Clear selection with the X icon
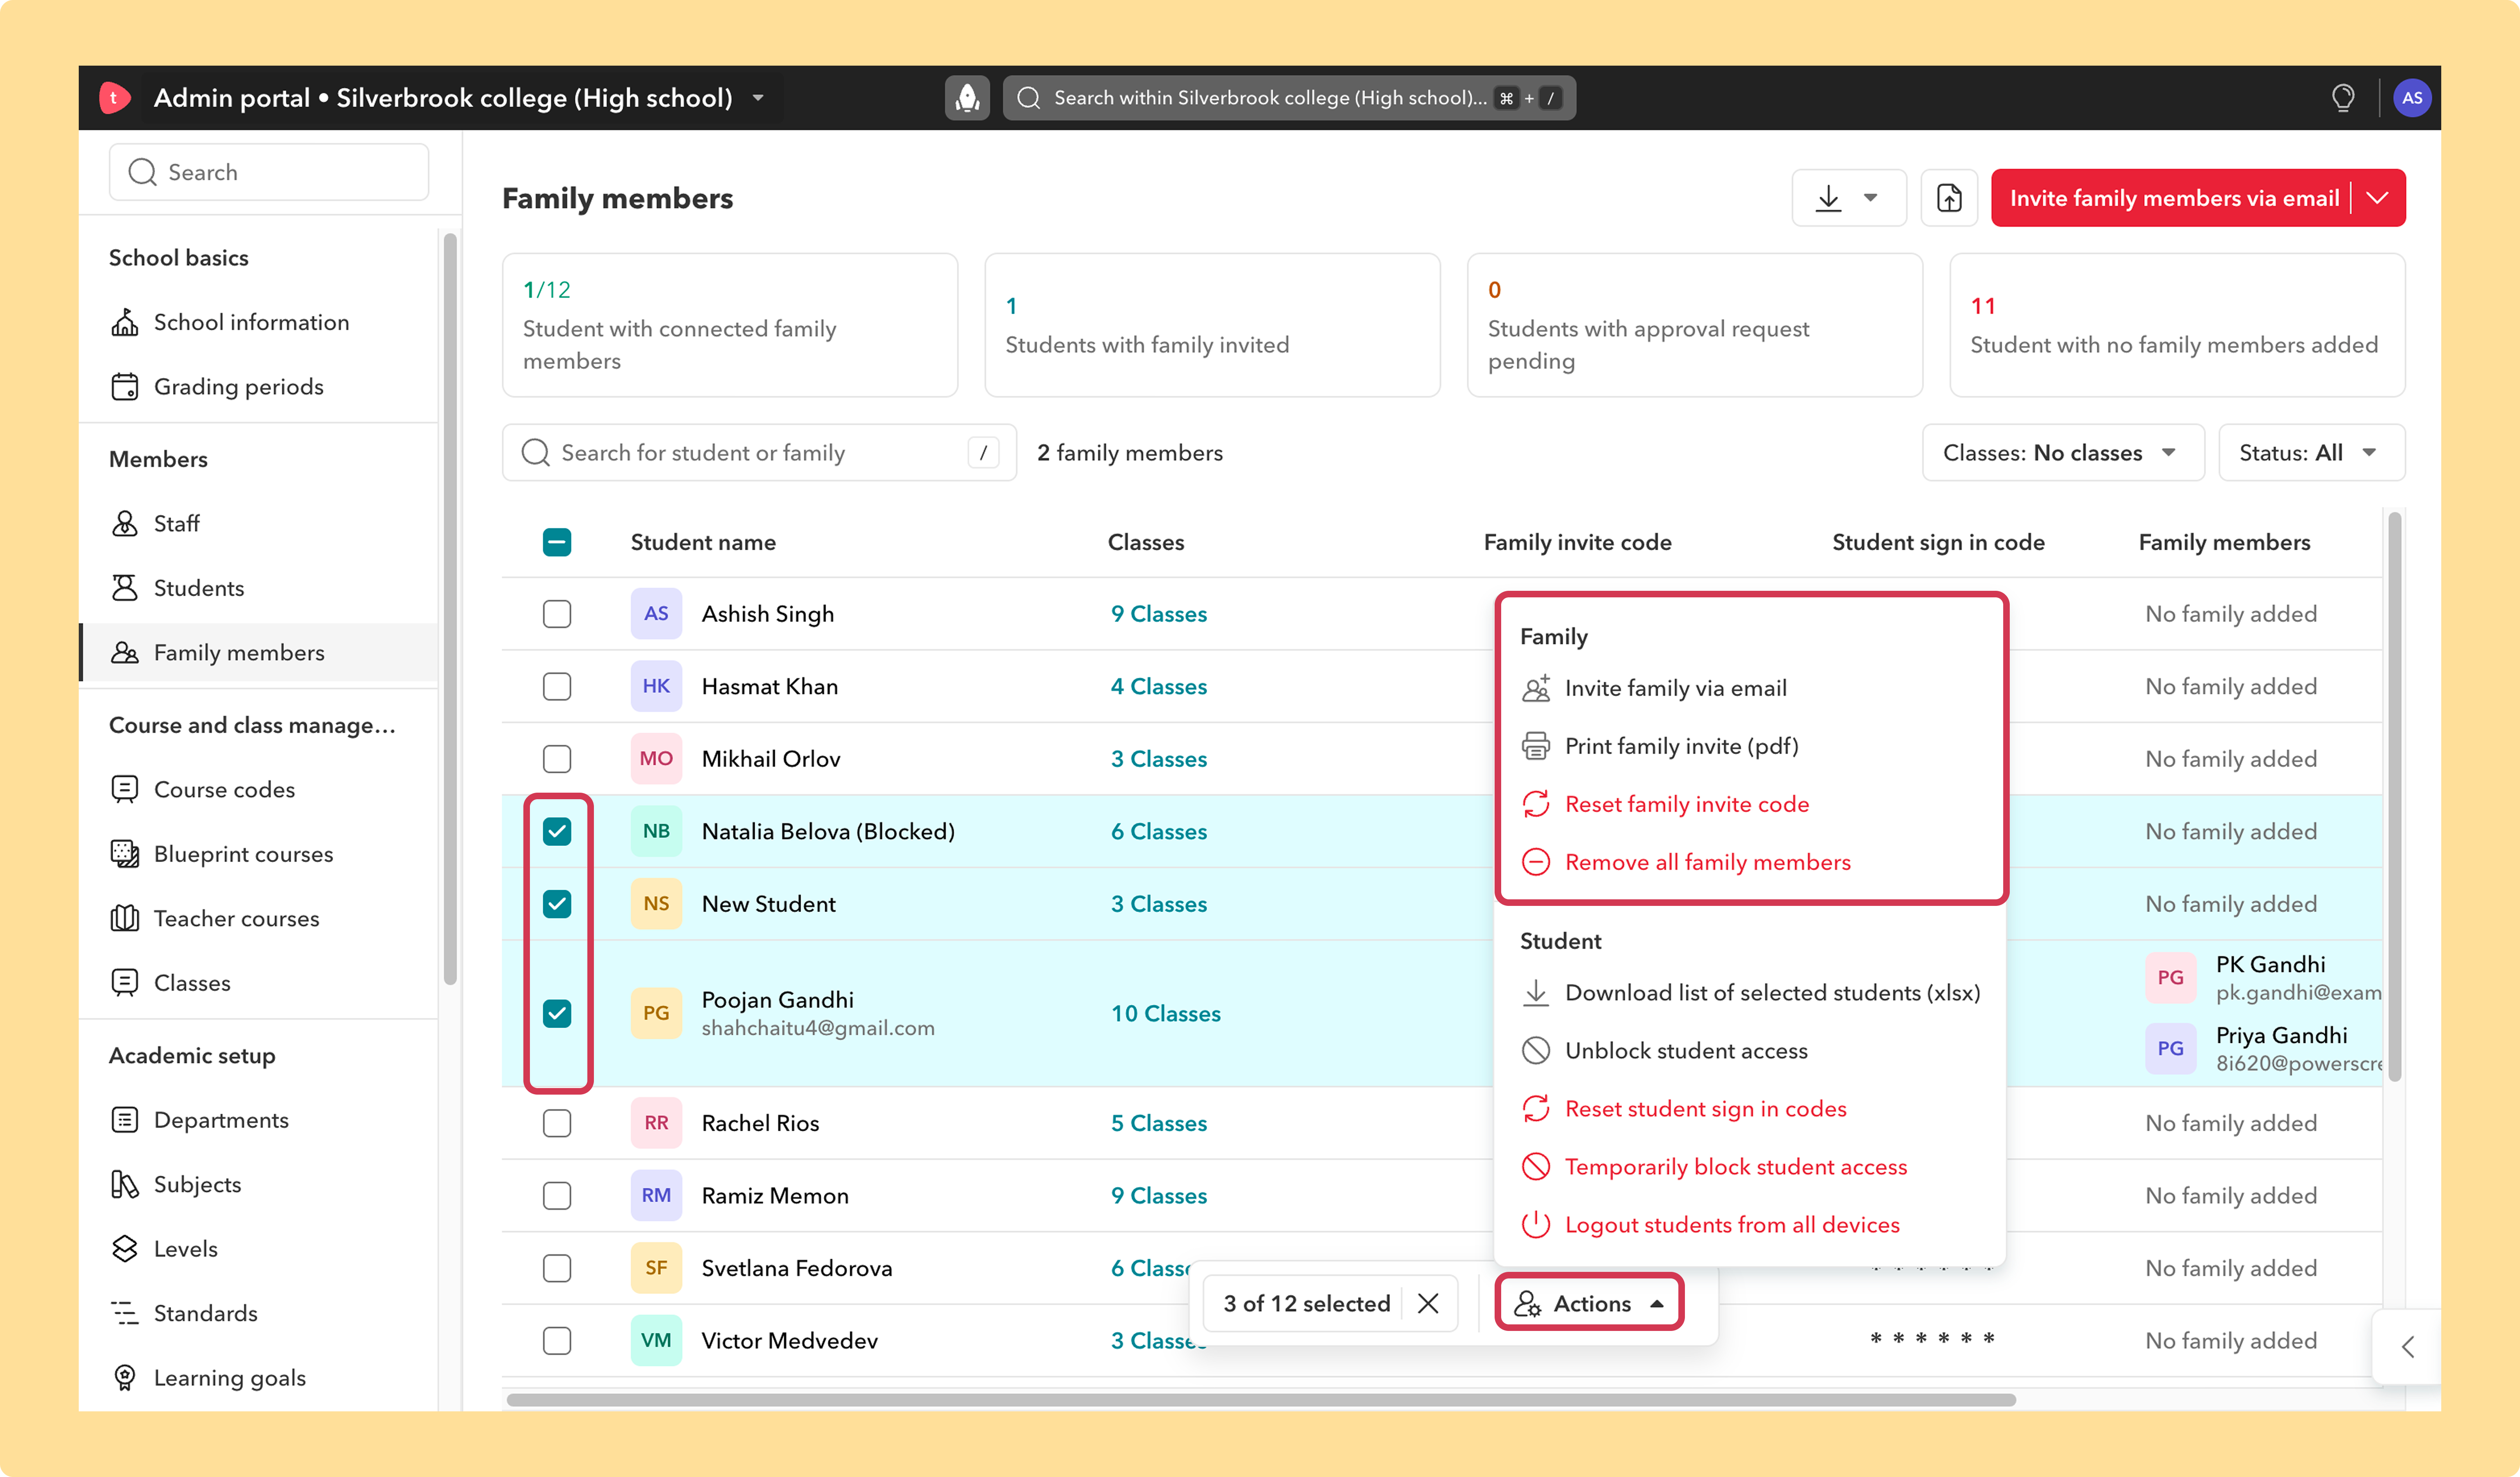Screen dimensions: 2520x1477 tap(1428, 1303)
